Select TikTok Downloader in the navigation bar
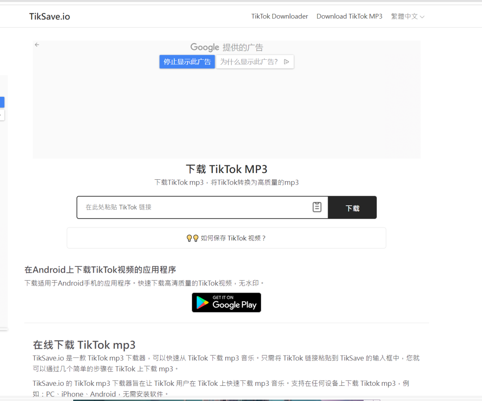482x401 pixels. [279, 16]
